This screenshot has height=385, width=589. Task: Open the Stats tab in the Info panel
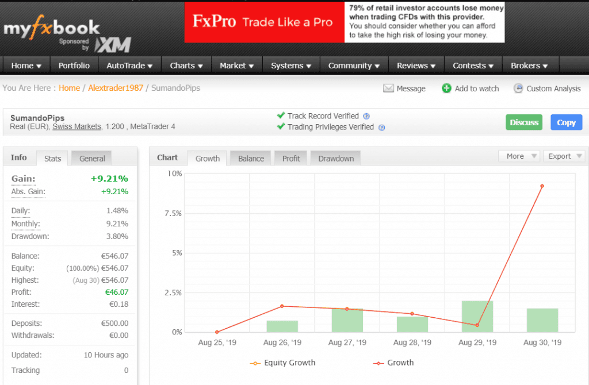[52, 159]
